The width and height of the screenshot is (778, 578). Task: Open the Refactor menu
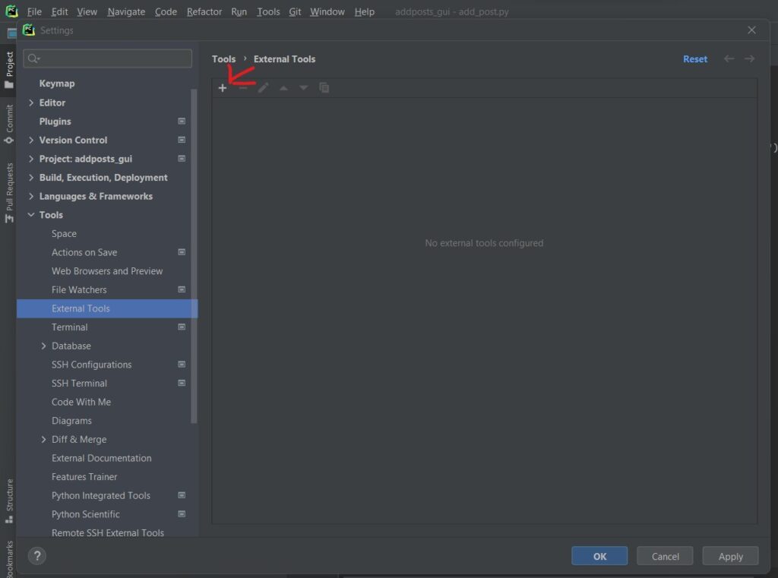coord(204,11)
